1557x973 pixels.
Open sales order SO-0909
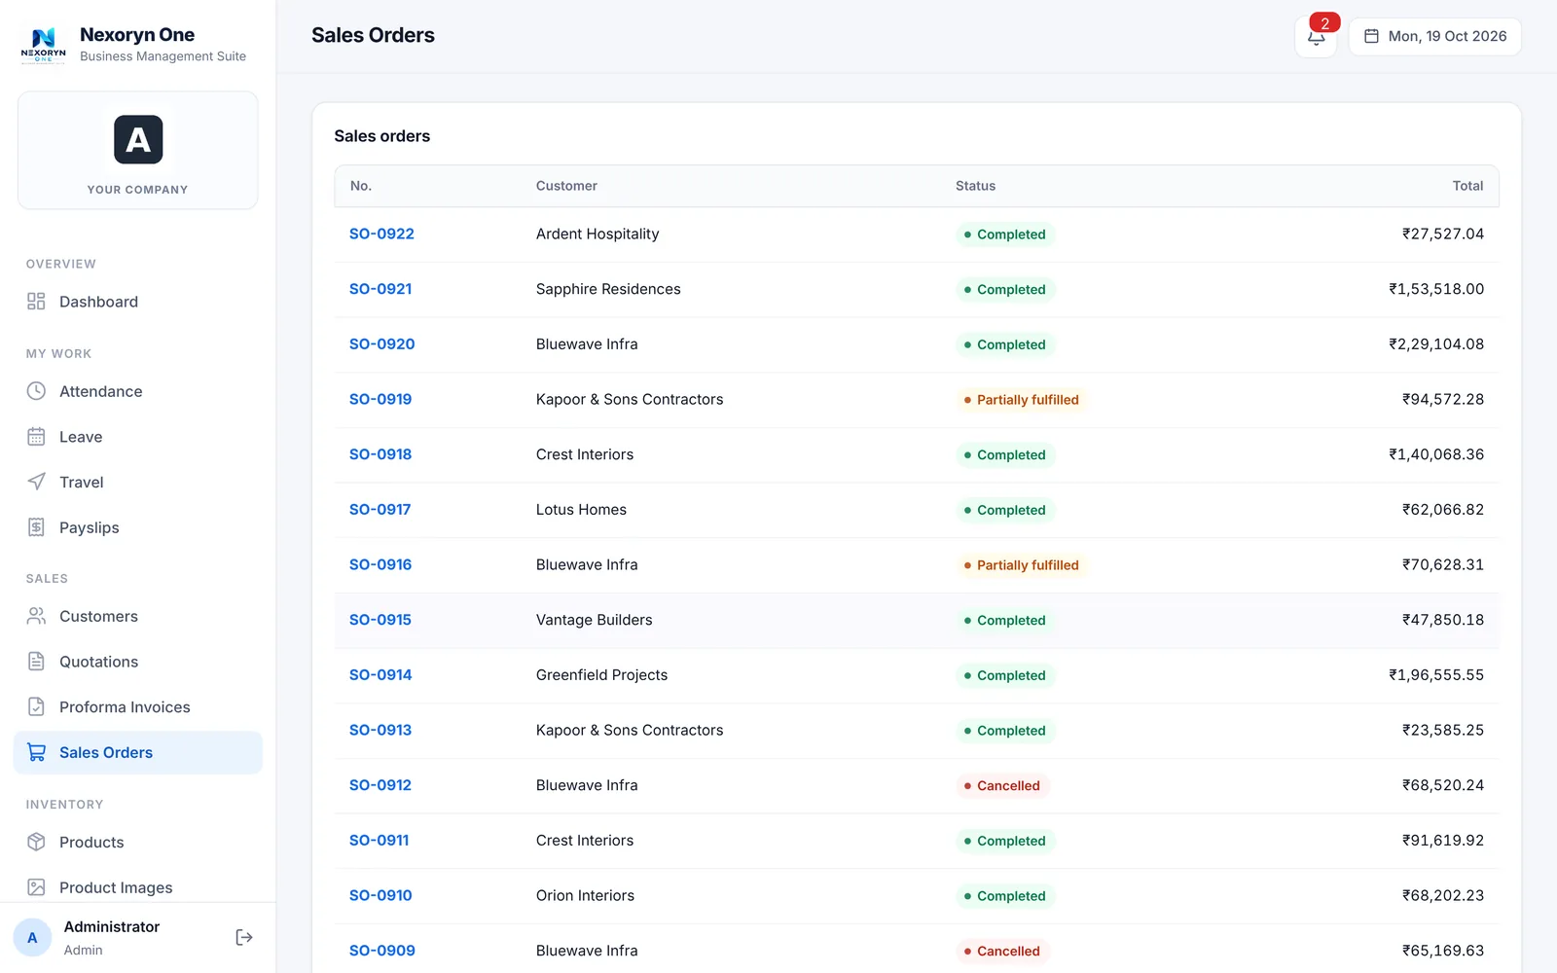coord(382,951)
